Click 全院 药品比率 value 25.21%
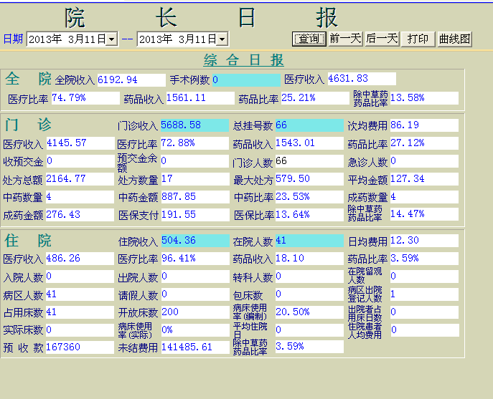 [315, 98]
